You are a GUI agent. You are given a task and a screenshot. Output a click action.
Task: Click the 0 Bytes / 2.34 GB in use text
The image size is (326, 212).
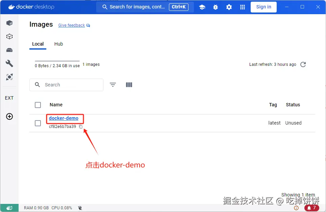(x=57, y=66)
